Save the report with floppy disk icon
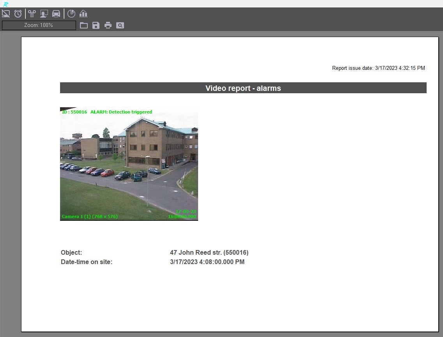 tap(96, 25)
